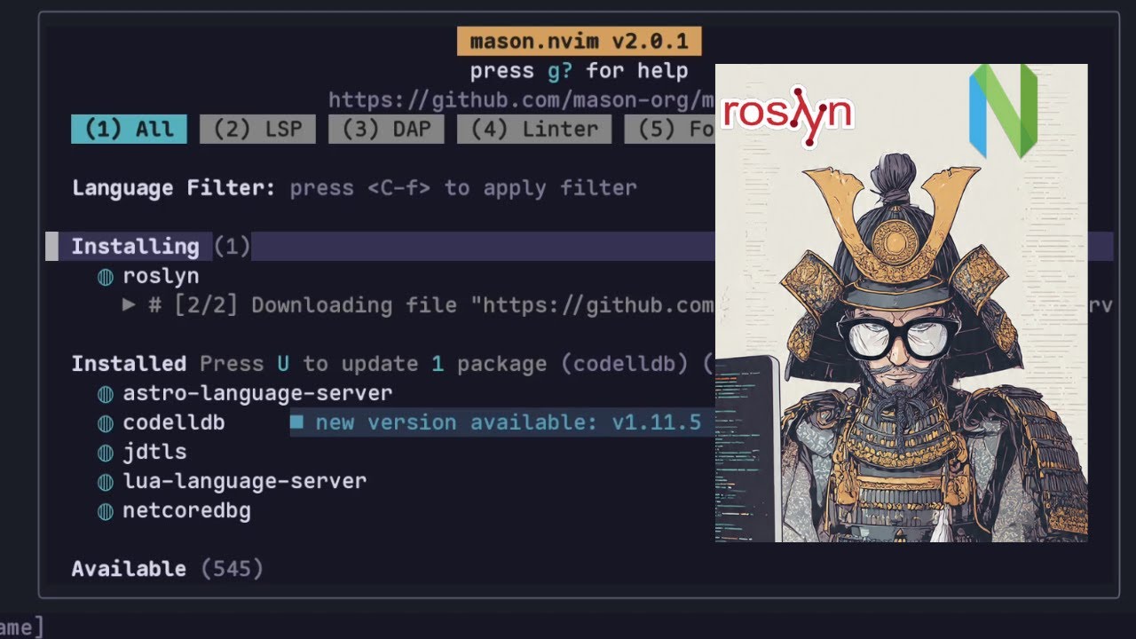
Task: Switch to the (4) Linter tab
Action: pyautogui.click(x=534, y=129)
